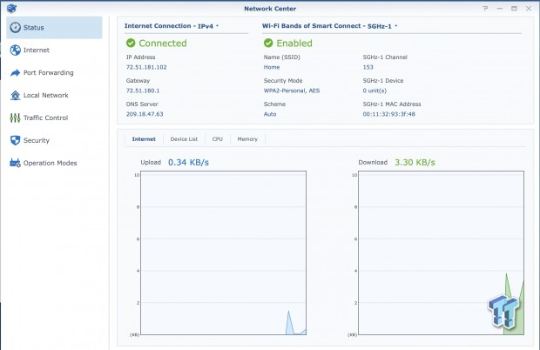Switch to the Memory tab

click(x=247, y=139)
